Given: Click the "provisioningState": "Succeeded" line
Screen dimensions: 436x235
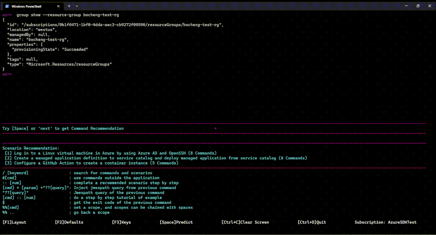Looking at the screenshot, I should point(50,49).
